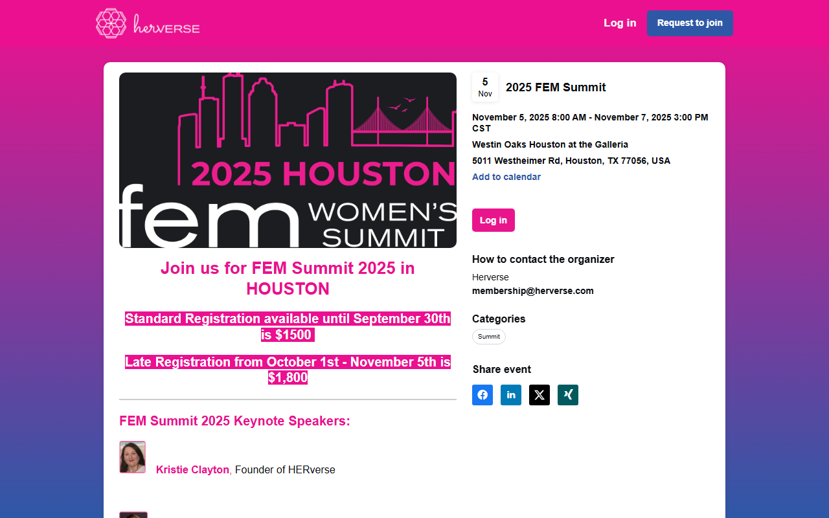
Task: Click the membership@herverse.com email
Action: pyautogui.click(x=533, y=291)
